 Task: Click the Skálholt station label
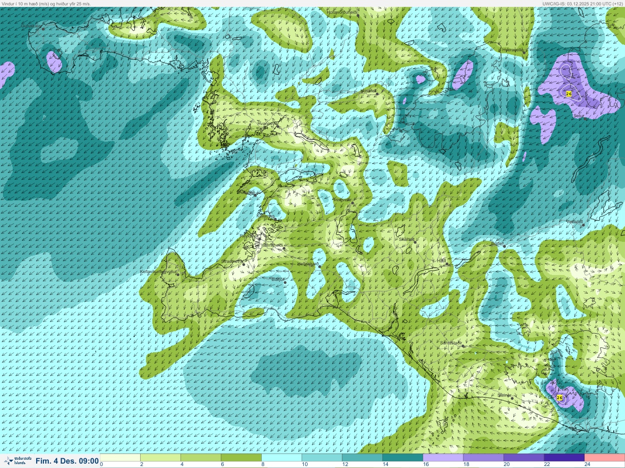(x=407, y=239)
